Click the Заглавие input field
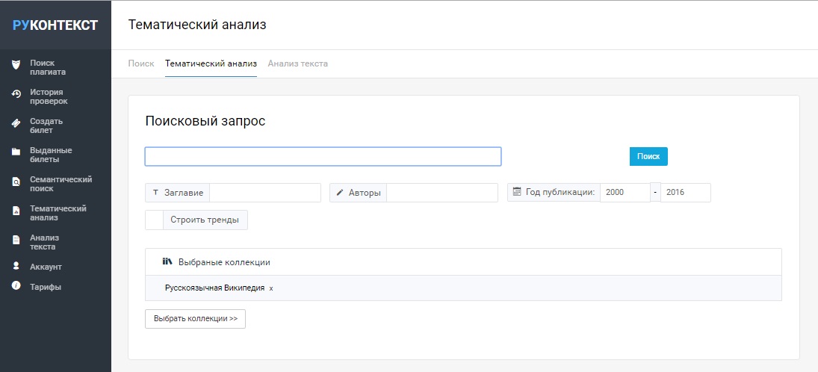 pyautogui.click(x=265, y=193)
